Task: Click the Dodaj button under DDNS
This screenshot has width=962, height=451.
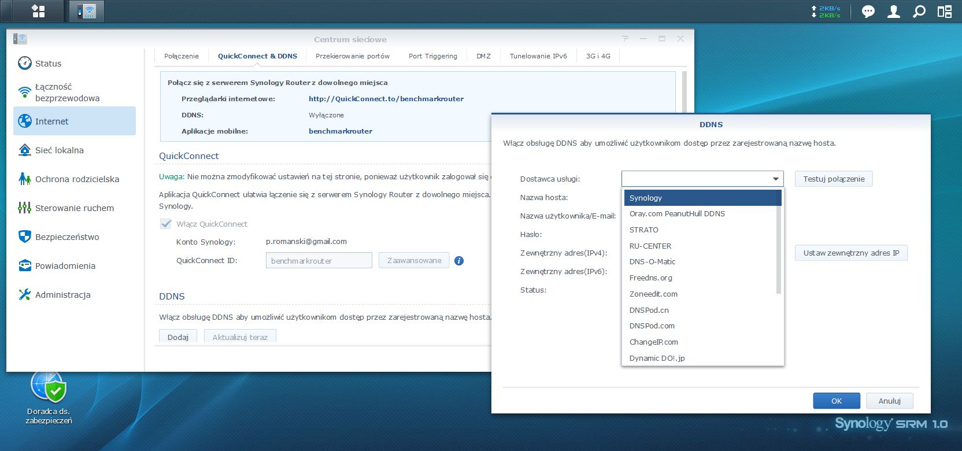Action: click(178, 337)
